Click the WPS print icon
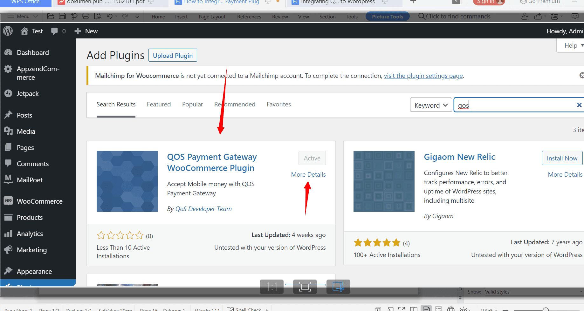Viewport: 584px width, 311px height. [86, 17]
